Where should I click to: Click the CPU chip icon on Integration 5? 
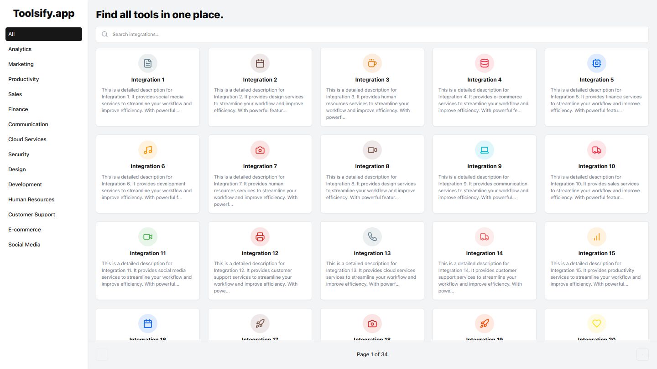pyautogui.click(x=597, y=63)
